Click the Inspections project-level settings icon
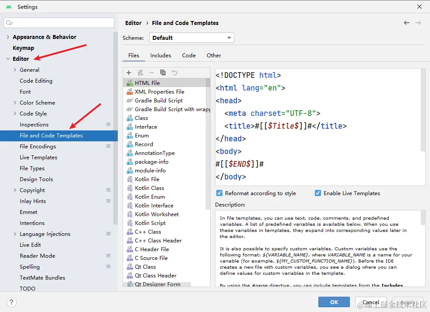430x312 pixels. [x=108, y=124]
